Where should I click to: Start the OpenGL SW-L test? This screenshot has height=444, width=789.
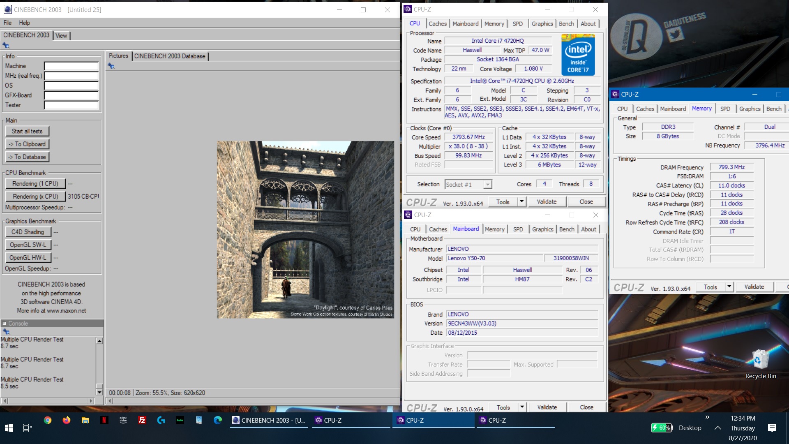pyautogui.click(x=28, y=245)
